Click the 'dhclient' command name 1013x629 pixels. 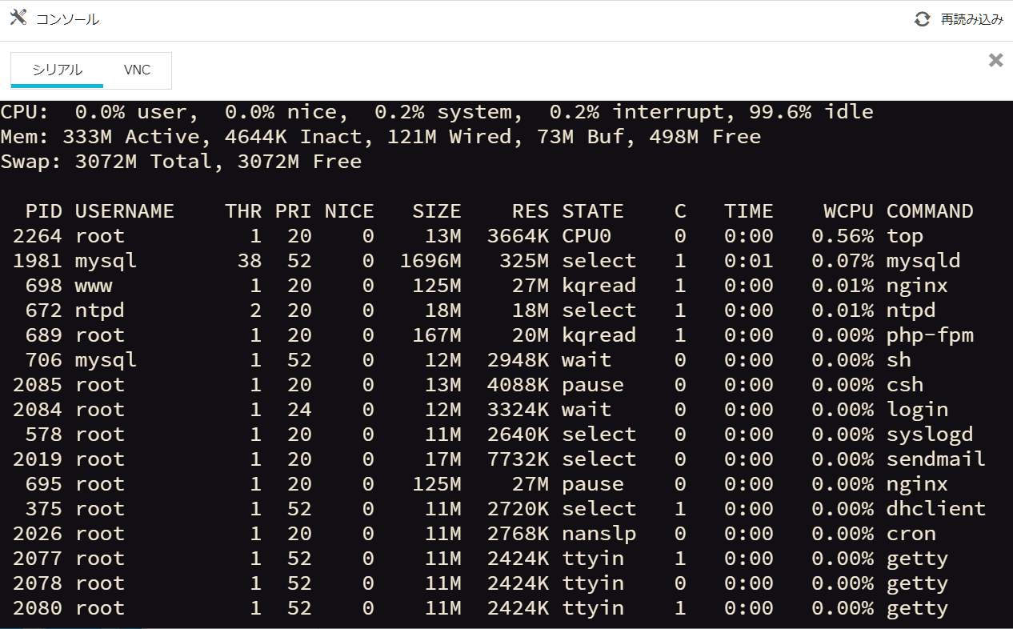[936, 509]
